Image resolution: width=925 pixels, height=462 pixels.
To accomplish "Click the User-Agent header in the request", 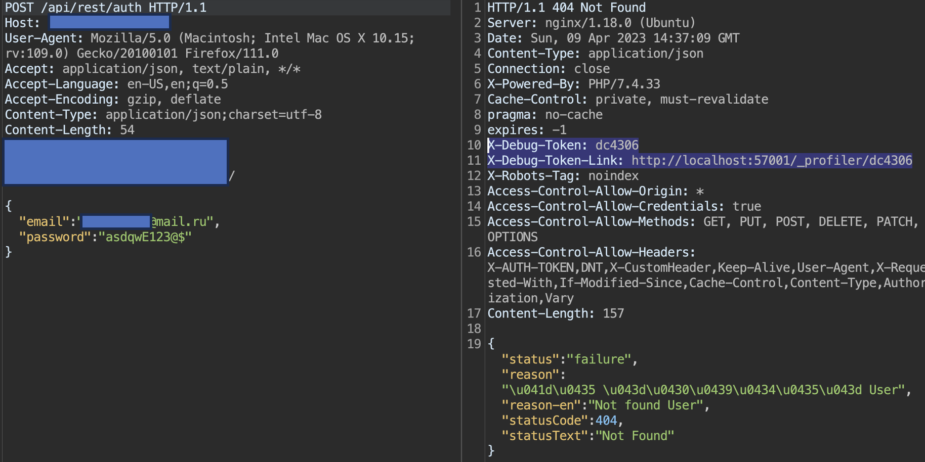I will (44, 38).
